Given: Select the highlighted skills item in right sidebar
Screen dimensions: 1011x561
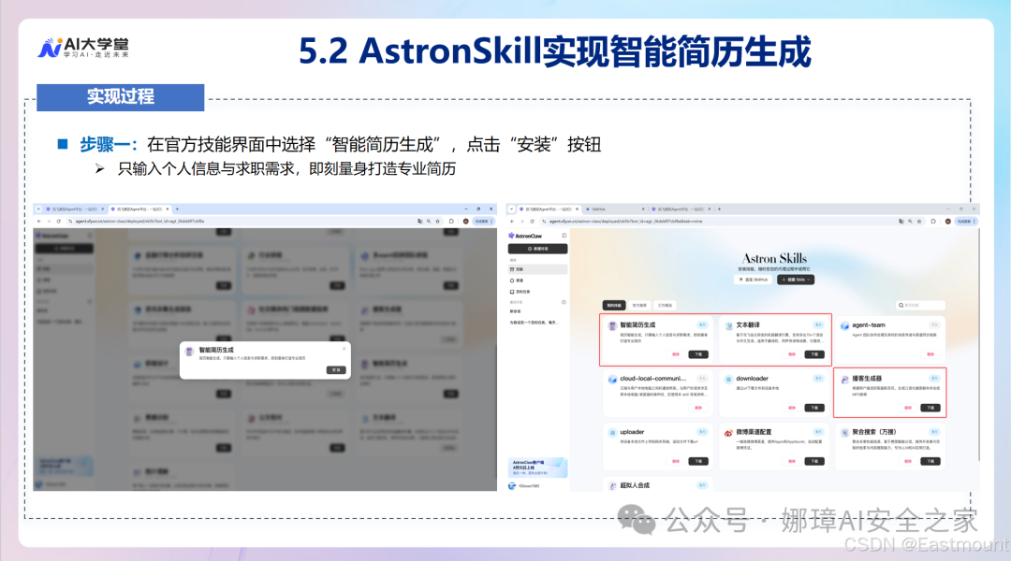Looking at the screenshot, I should (x=537, y=269).
